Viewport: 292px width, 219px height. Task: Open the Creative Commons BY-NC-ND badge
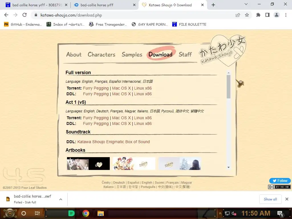[x=279, y=187]
